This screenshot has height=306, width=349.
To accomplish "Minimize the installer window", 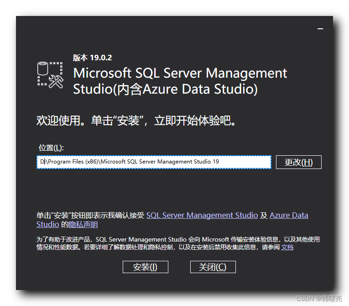I will click(320, 29).
